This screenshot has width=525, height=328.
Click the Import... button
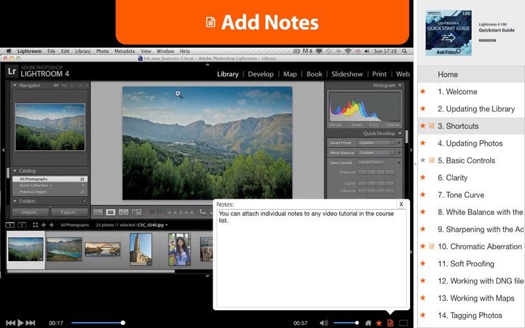(30, 212)
